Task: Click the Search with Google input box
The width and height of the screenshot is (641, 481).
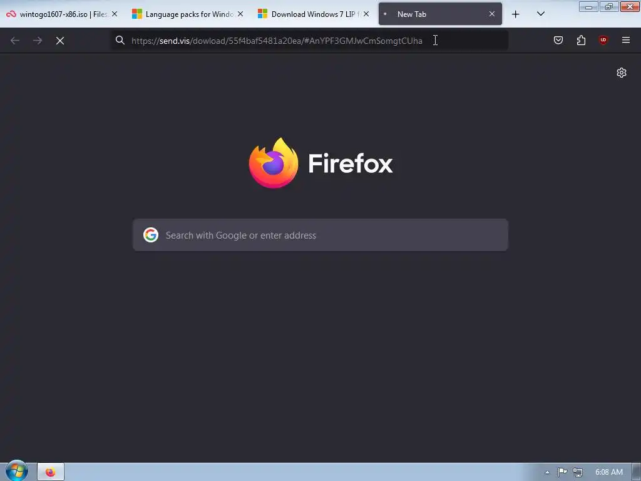Action: pos(320,235)
